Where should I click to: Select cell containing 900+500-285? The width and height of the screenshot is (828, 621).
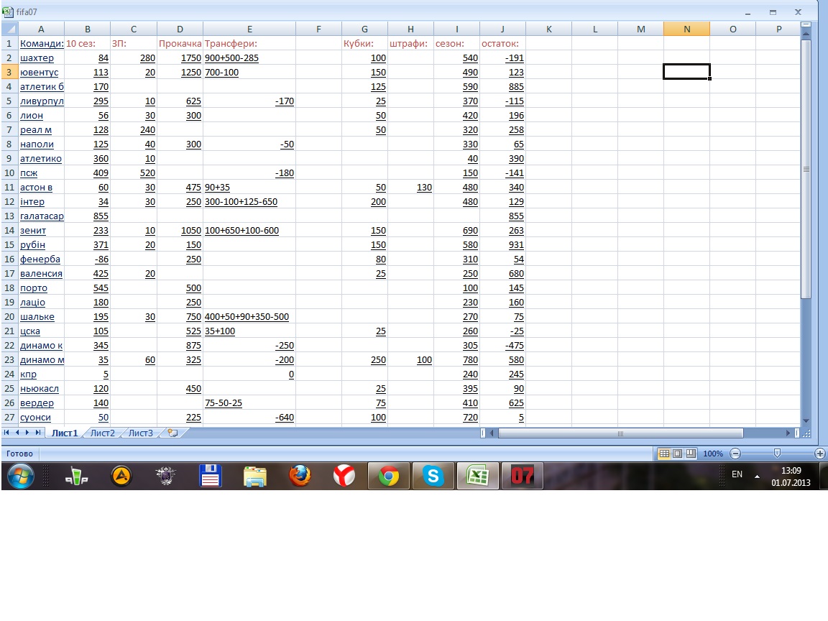click(249, 58)
